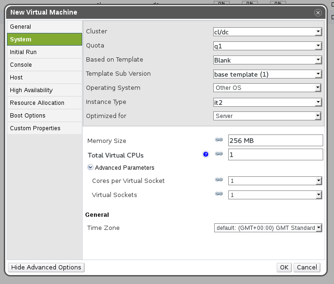Open the High Availability tab
The image size is (334, 284).
[45, 90]
